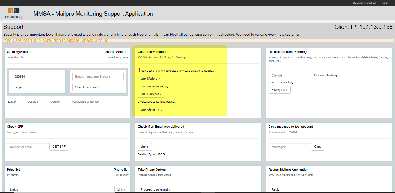395x193 pixels.
Task: Click the Copy message to test account heading
Action: (291, 127)
